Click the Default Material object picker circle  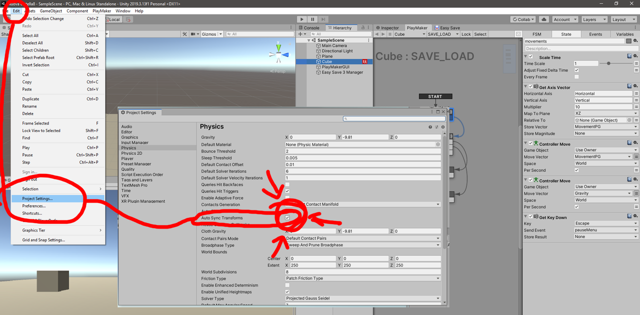(x=438, y=144)
